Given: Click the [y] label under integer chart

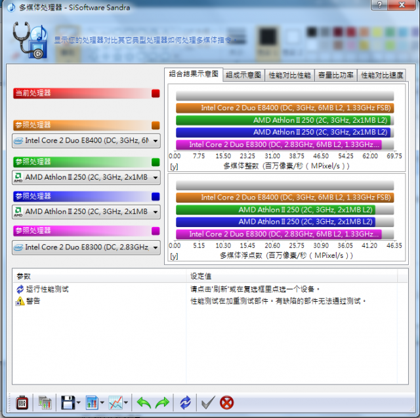Looking at the screenshot, I should (174, 167).
